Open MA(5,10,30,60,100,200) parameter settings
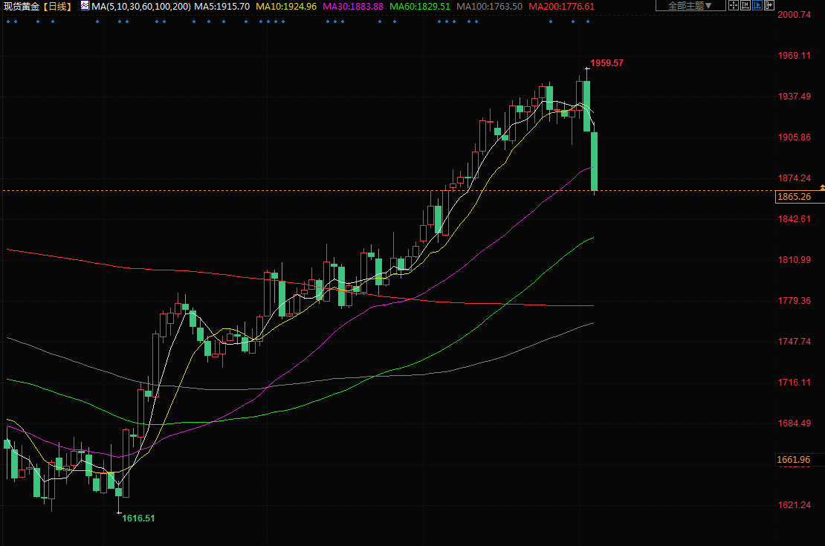The width and height of the screenshot is (825, 546). click(x=141, y=6)
